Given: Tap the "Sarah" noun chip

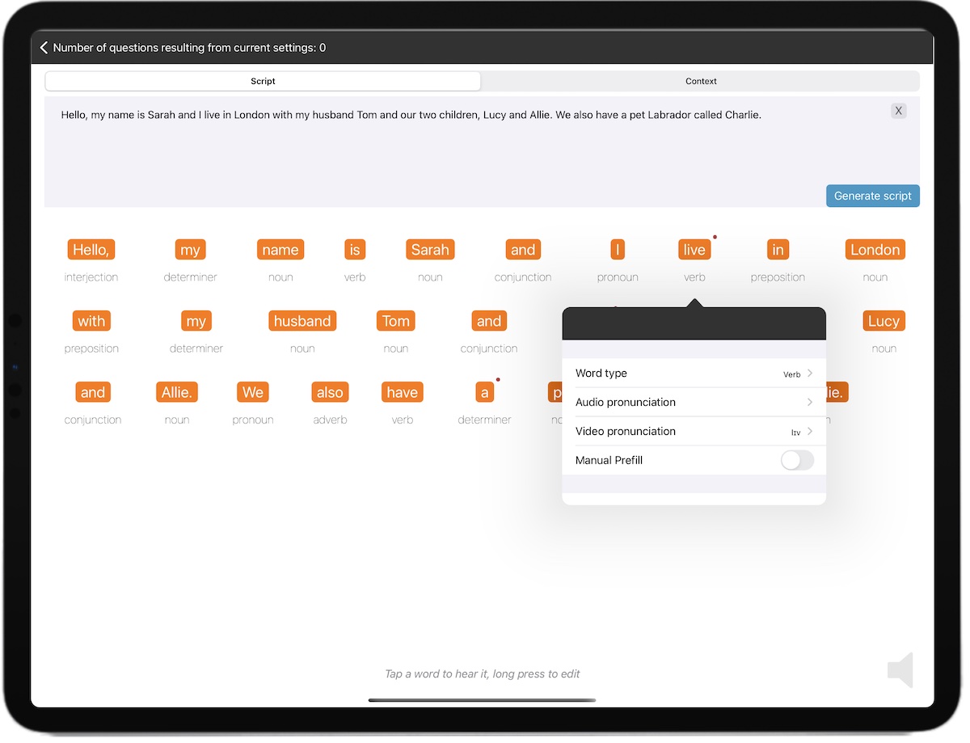Looking at the screenshot, I should point(430,249).
